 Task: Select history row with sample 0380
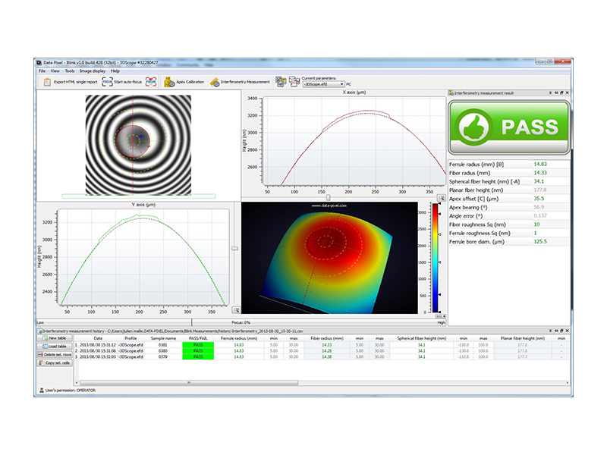point(322,351)
